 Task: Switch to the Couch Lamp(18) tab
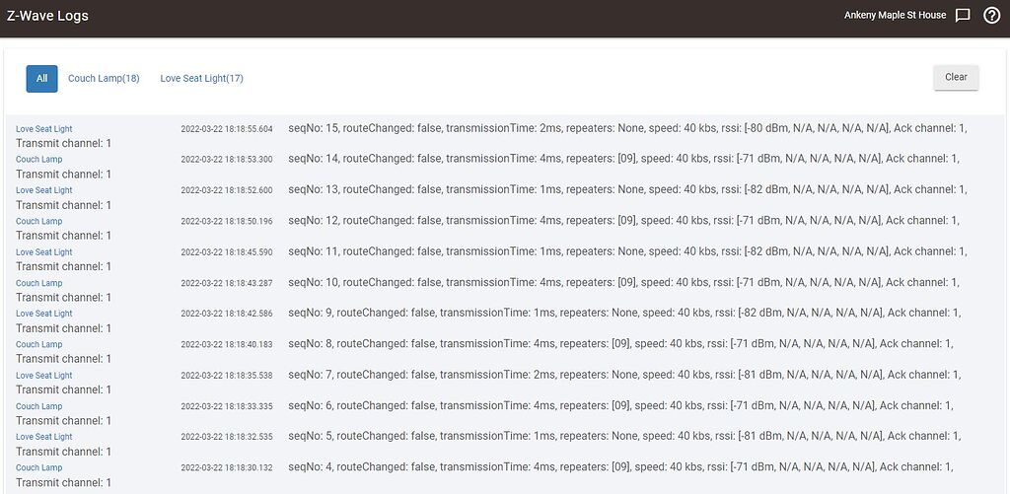click(104, 79)
